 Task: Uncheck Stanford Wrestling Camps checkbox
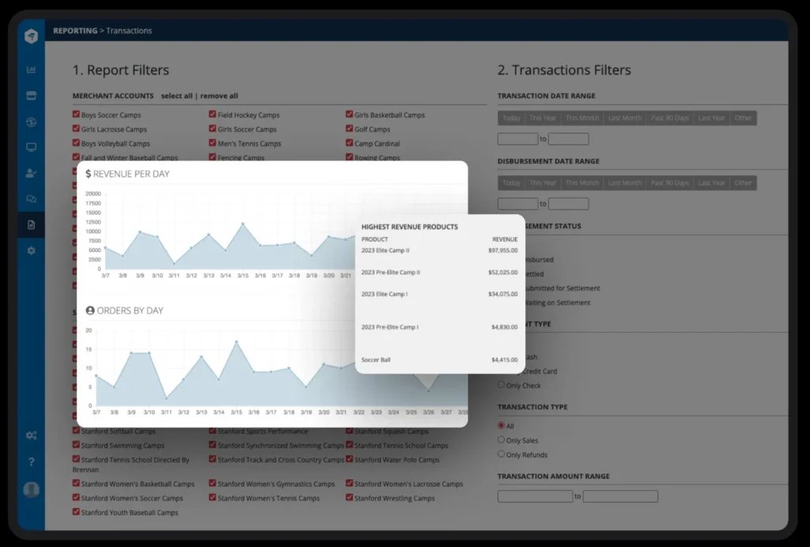pos(349,497)
